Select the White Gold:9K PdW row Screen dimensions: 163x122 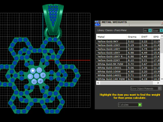point(128,64)
